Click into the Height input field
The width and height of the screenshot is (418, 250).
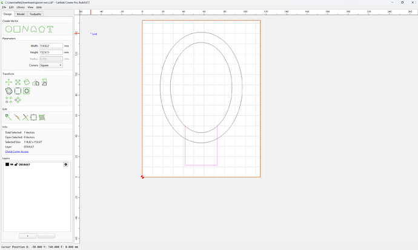51,53
